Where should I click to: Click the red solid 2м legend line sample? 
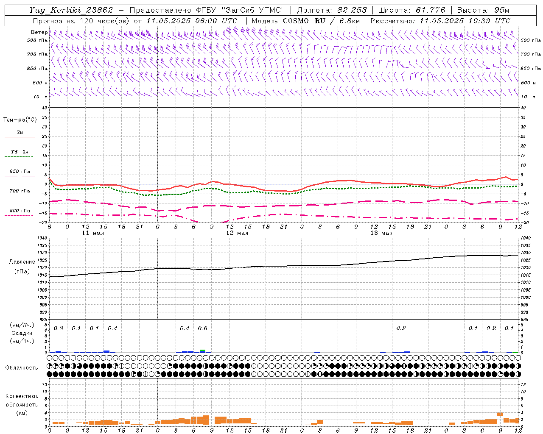[x=20, y=137]
